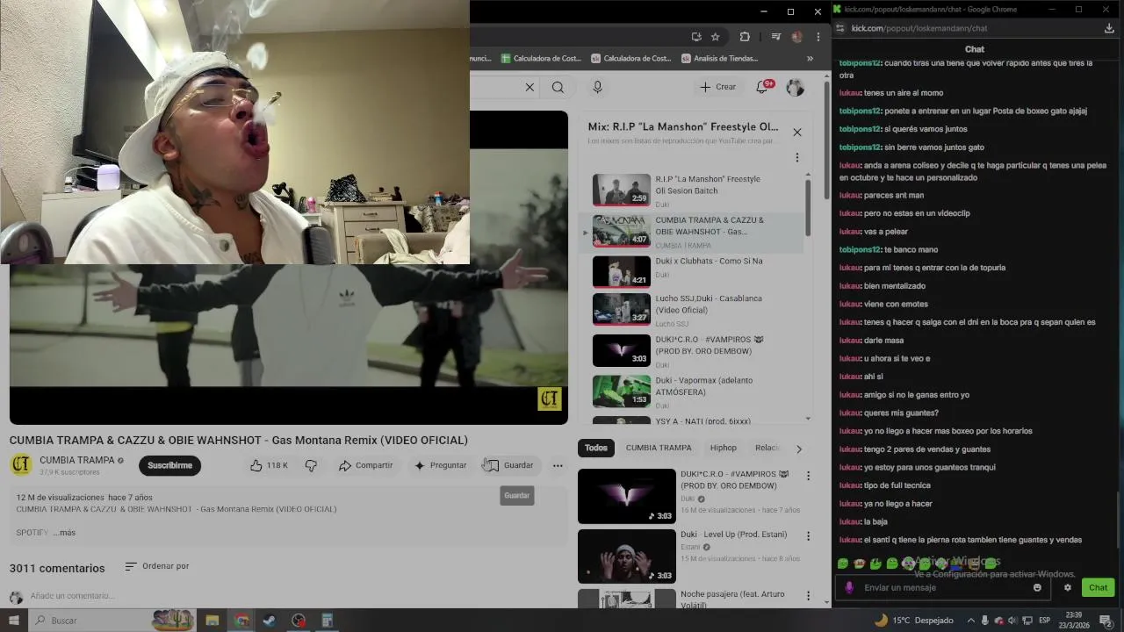The width and height of the screenshot is (1124, 632).
Task: Open the Chrome profile avatar in toolbar
Action: 796,37
